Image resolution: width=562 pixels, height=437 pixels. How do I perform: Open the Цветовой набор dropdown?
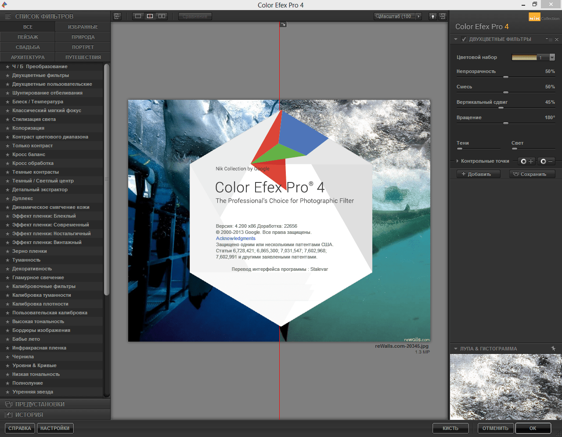click(552, 57)
